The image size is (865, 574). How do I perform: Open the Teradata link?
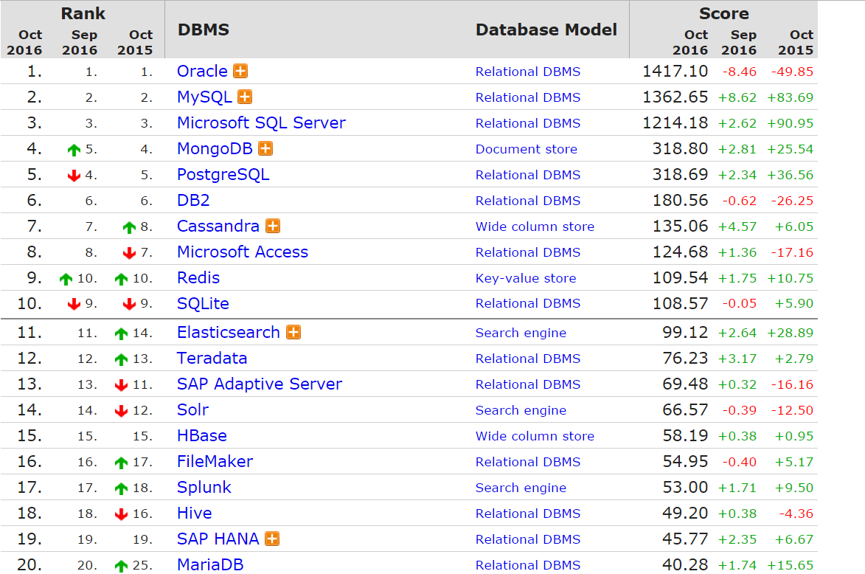tap(212, 359)
